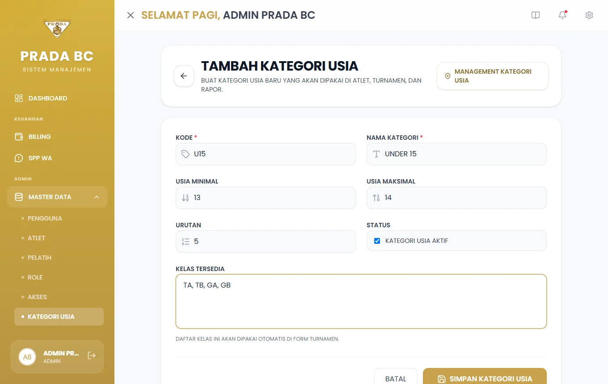608x384 pixels.
Task: Click the Admin PR... profile name
Action: click(x=61, y=353)
